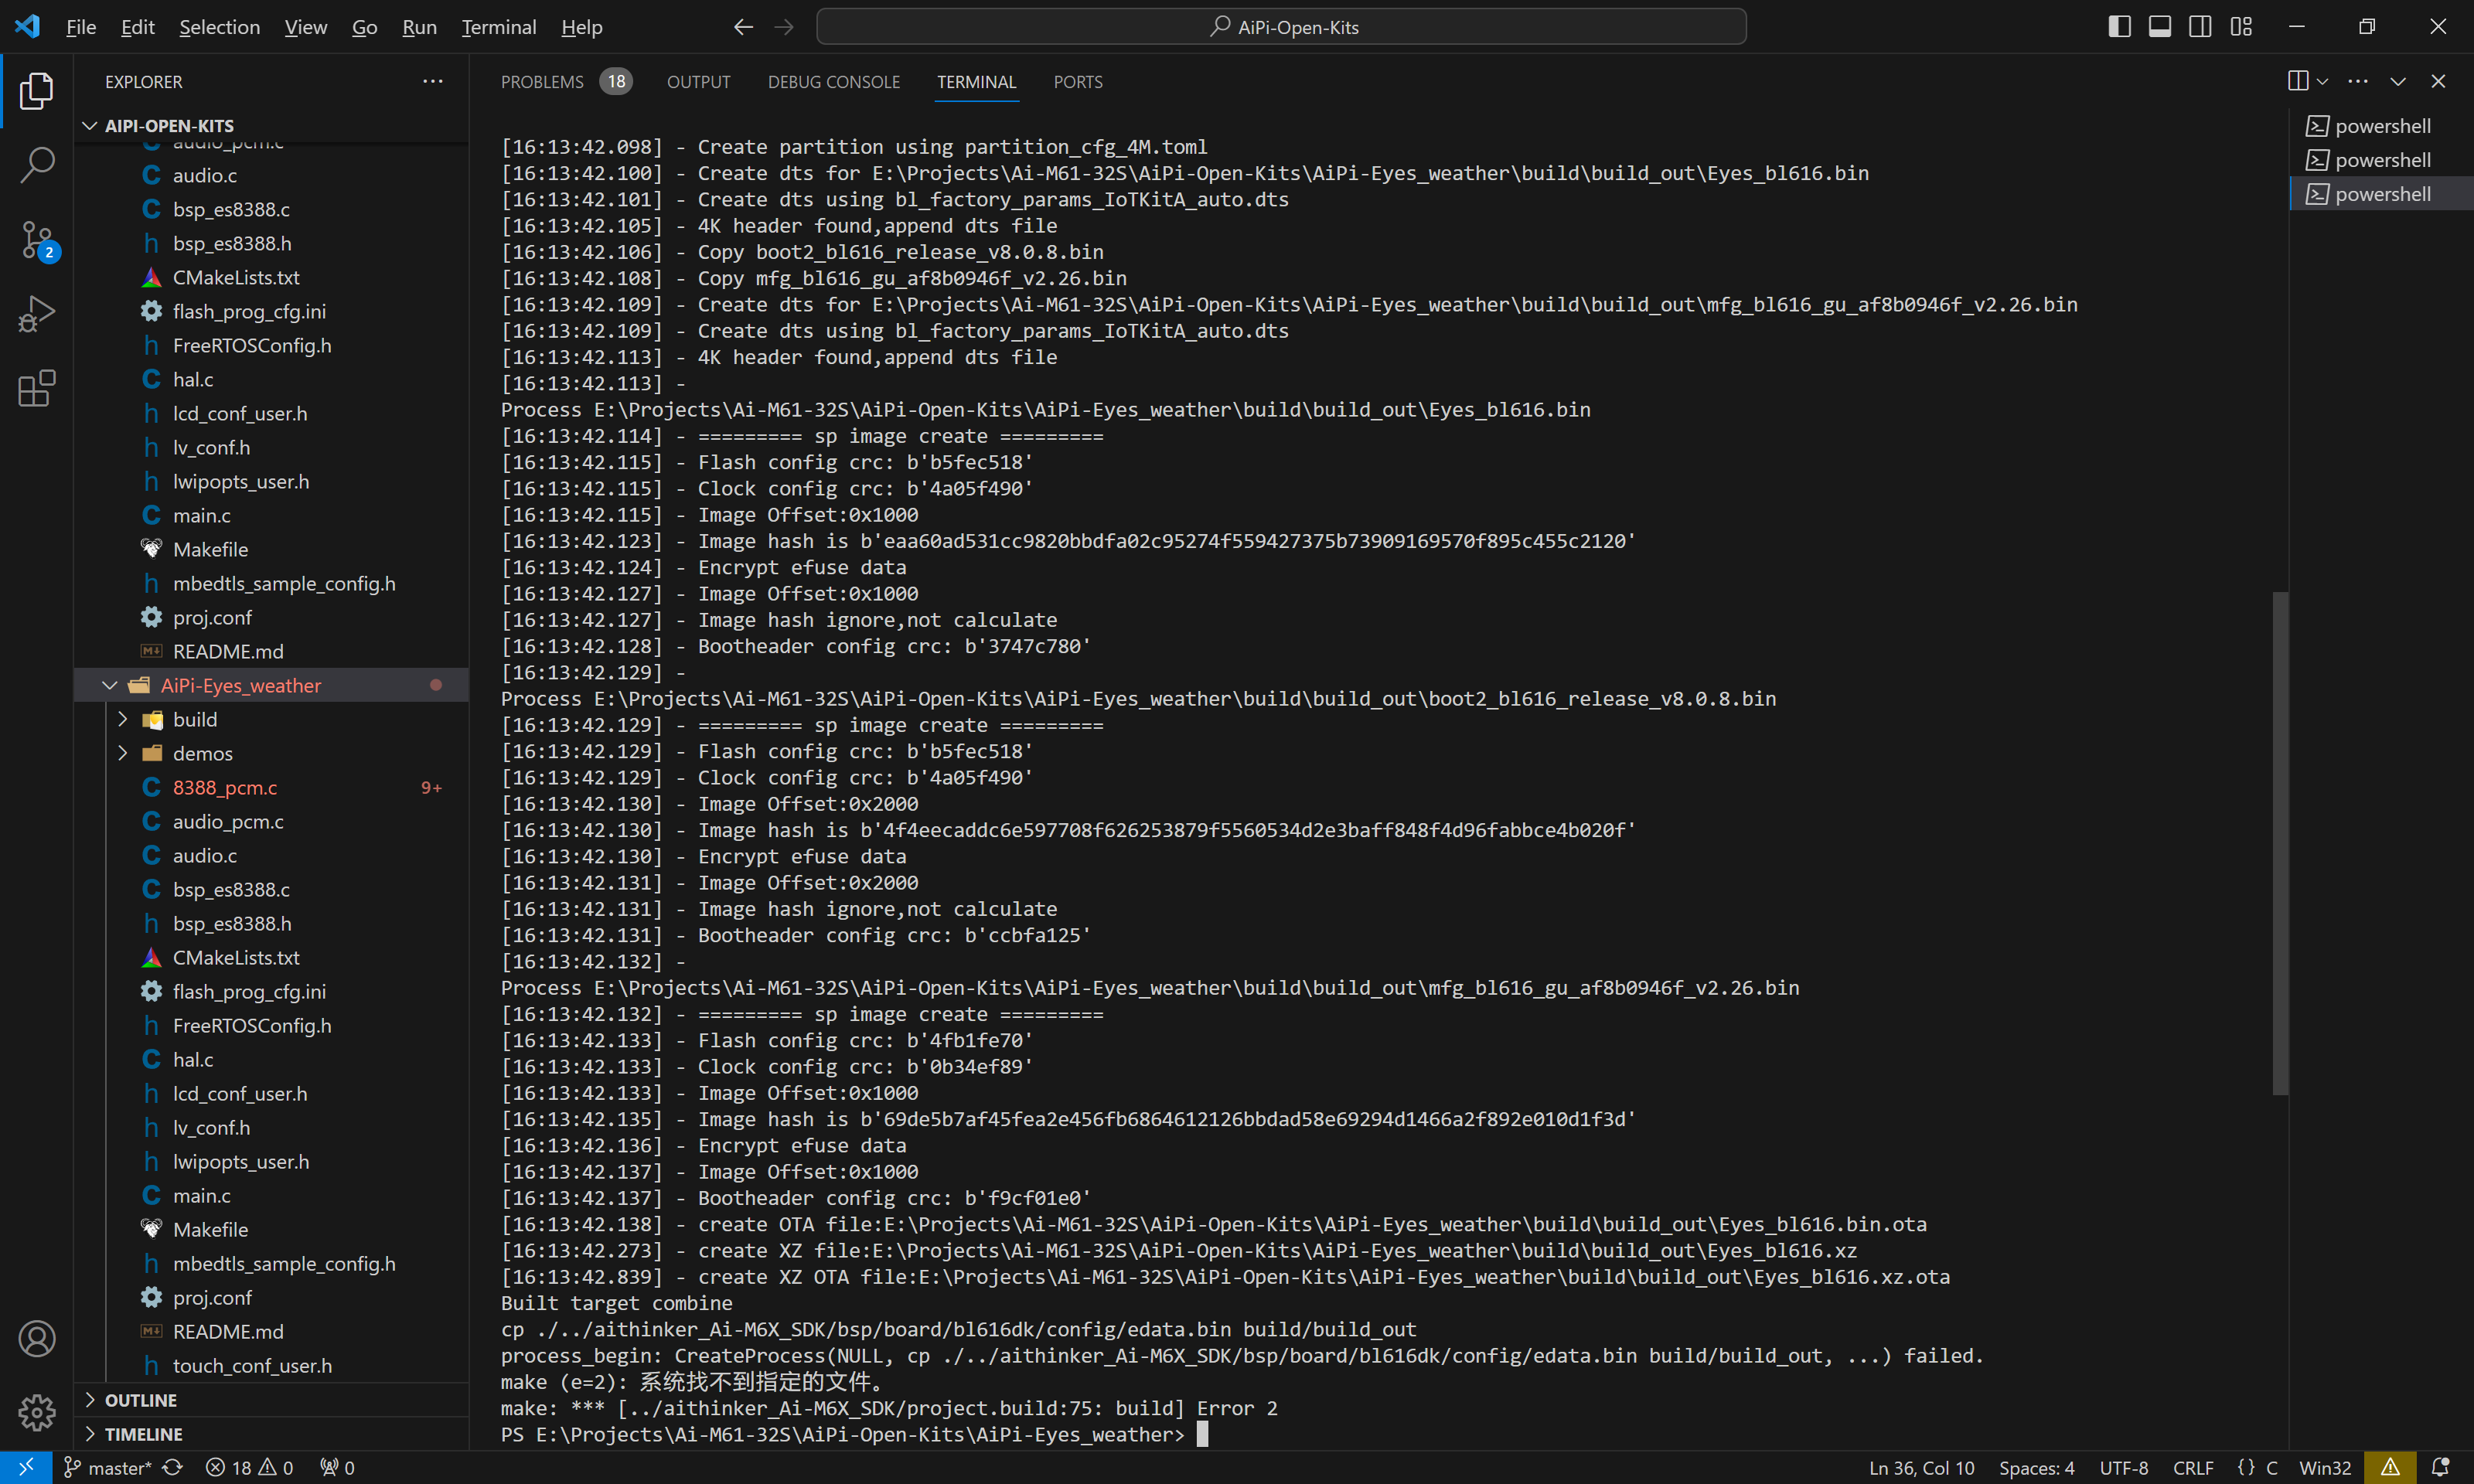This screenshot has width=2474, height=1484.
Task: Open the Extensions view icon
Action: coord(37,388)
